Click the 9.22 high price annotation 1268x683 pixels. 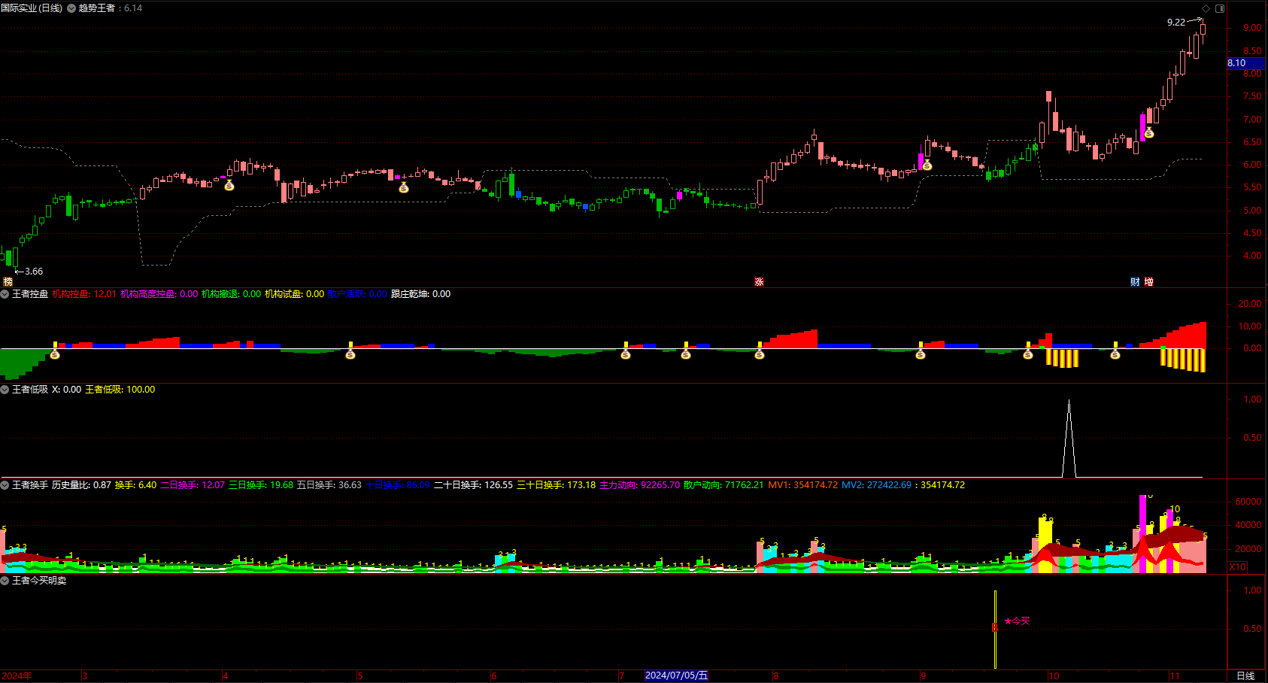pyautogui.click(x=1175, y=23)
